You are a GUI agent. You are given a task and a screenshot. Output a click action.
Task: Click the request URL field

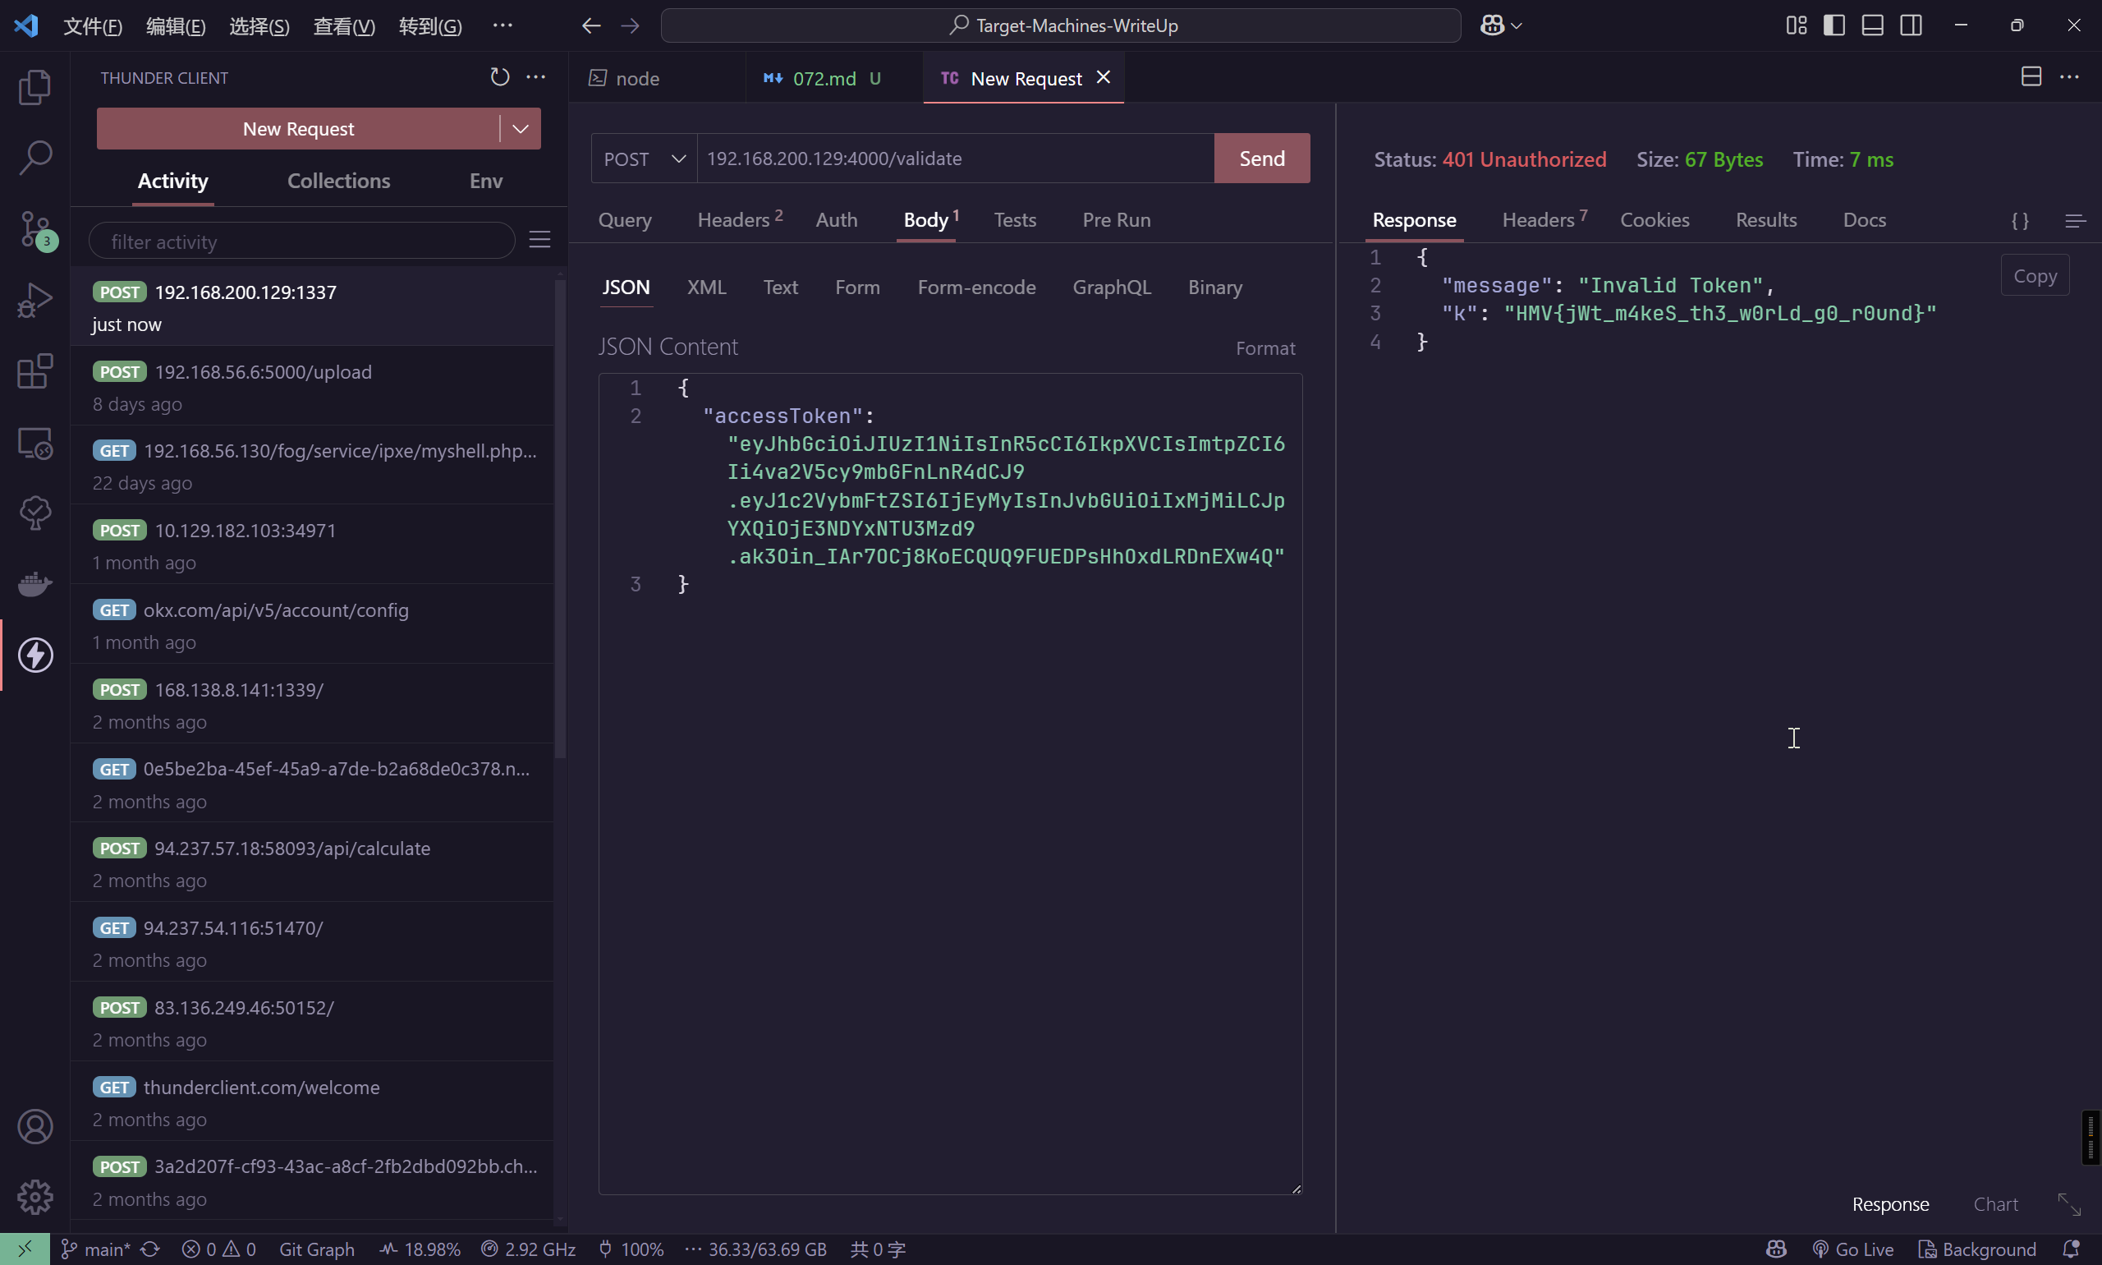pos(955,159)
